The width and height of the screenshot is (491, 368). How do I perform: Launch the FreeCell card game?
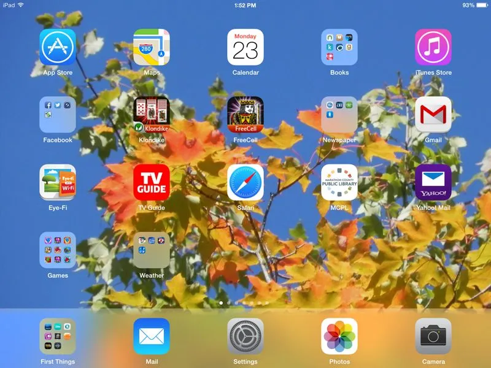click(x=245, y=115)
